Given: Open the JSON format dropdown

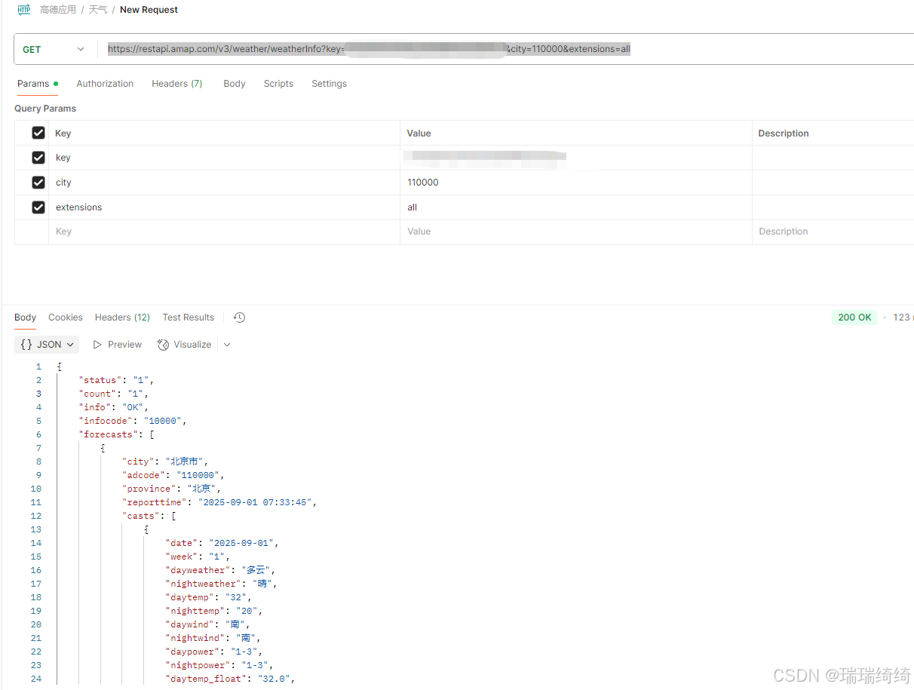Looking at the screenshot, I should click(x=47, y=345).
